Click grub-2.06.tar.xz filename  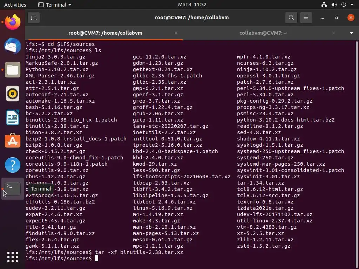(158, 113)
